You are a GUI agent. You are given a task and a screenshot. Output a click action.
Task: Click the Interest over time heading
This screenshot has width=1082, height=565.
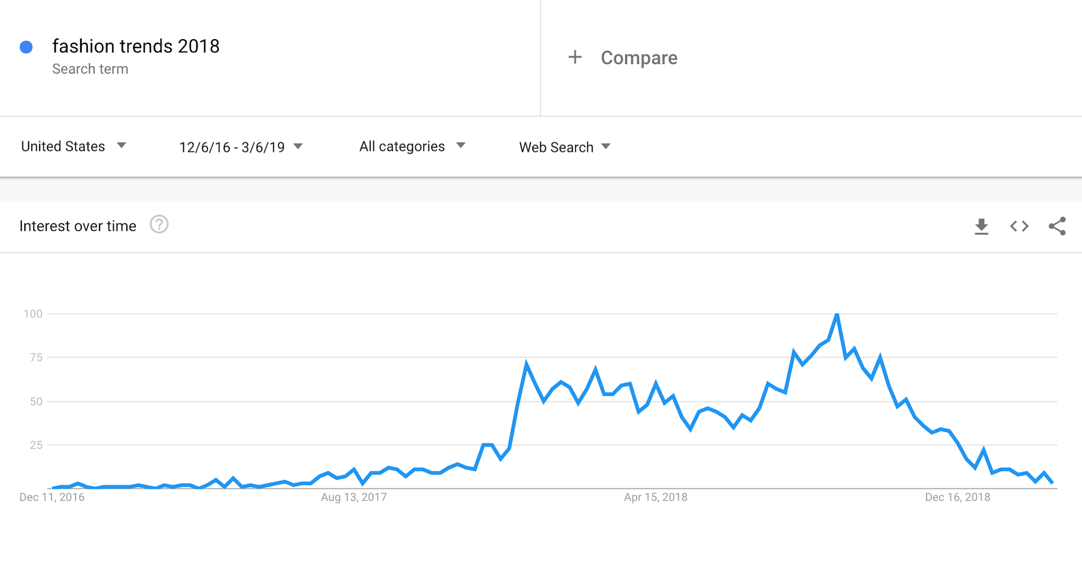tap(78, 226)
